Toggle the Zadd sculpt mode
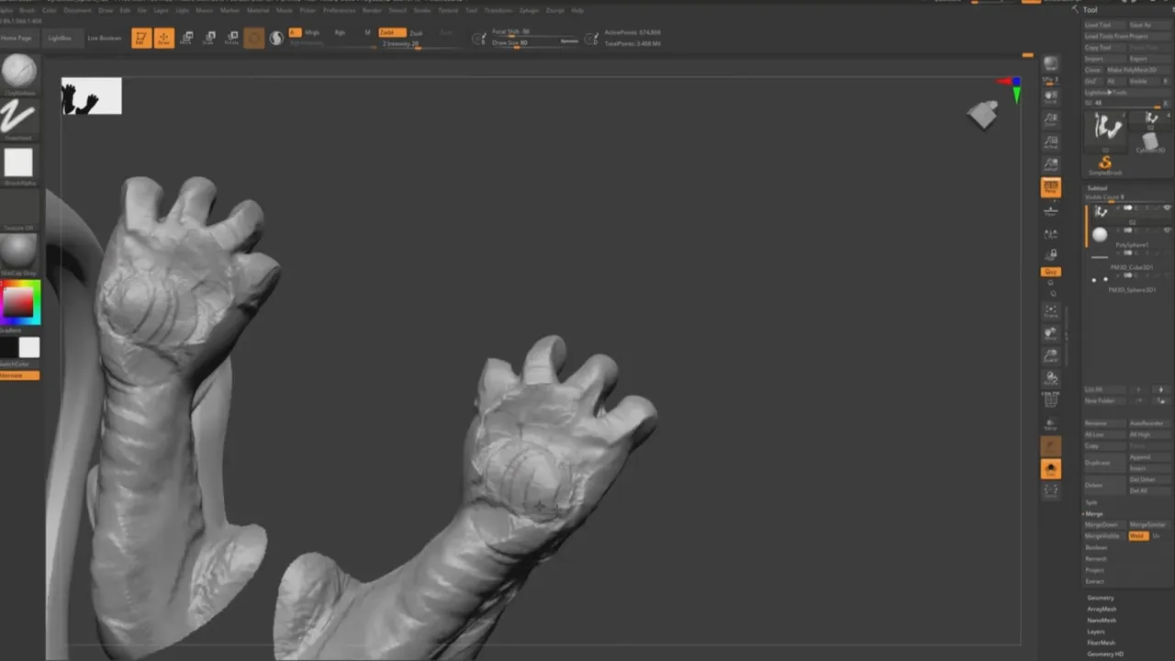 [392, 32]
